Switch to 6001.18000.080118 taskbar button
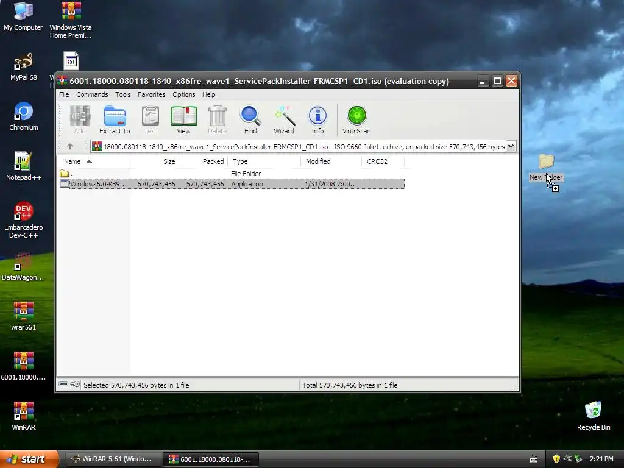This screenshot has height=468, width=624. (x=210, y=459)
